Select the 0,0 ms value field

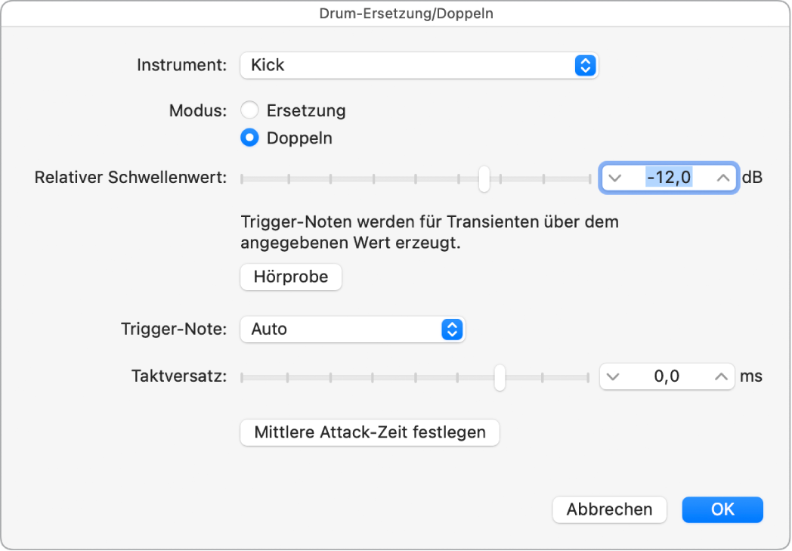[667, 376]
